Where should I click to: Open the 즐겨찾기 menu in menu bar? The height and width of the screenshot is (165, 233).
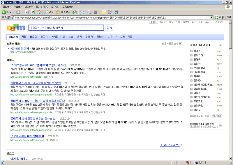pos(42,7)
